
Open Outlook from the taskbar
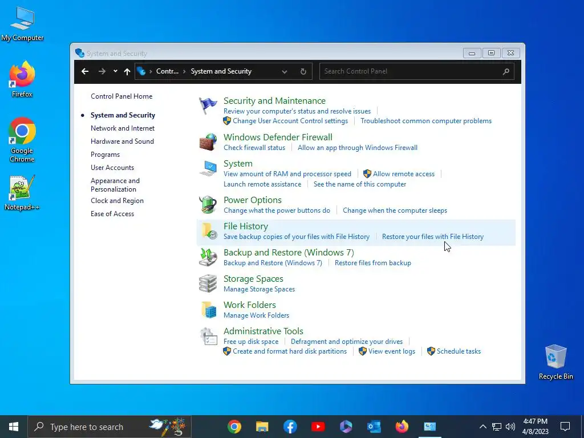(x=374, y=427)
